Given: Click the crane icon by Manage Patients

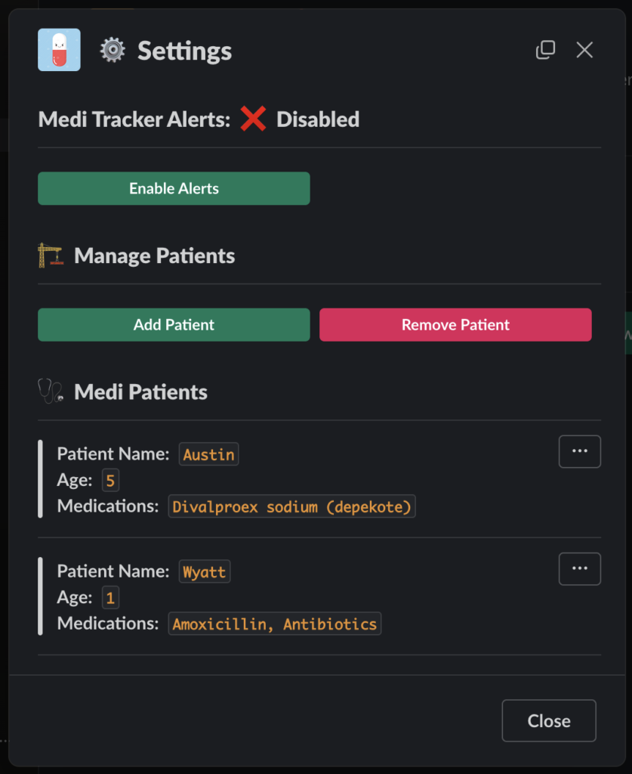Looking at the screenshot, I should point(51,255).
